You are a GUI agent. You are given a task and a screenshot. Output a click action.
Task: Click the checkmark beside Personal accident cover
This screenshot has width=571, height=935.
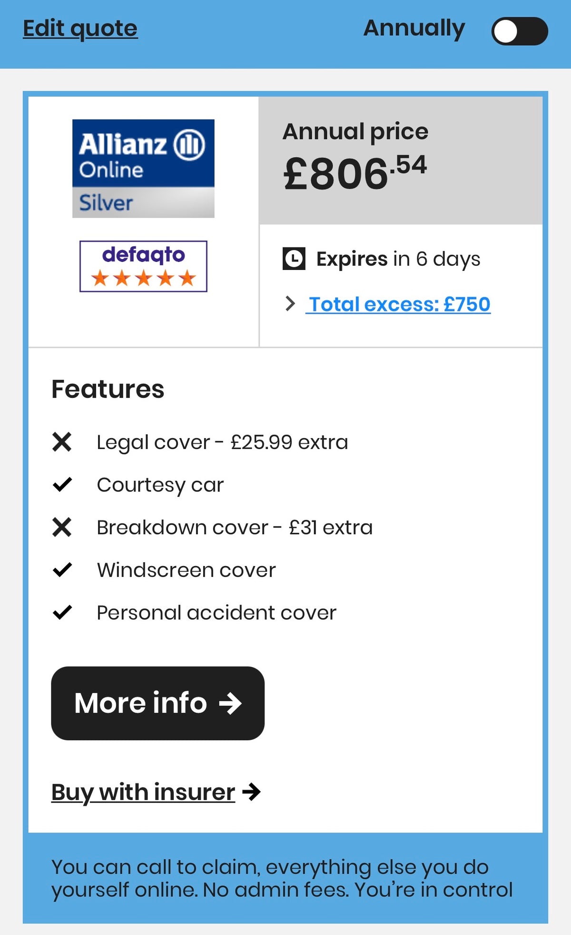coord(62,612)
